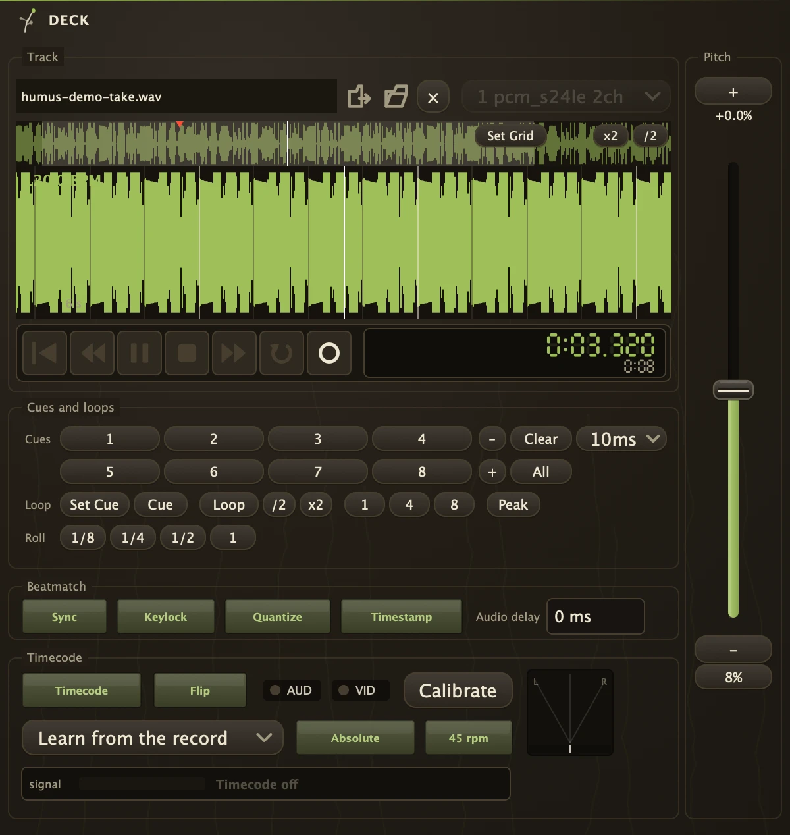This screenshot has height=835, width=790.
Task: Click the 8% pitch range button
Action: coord(733,677)
